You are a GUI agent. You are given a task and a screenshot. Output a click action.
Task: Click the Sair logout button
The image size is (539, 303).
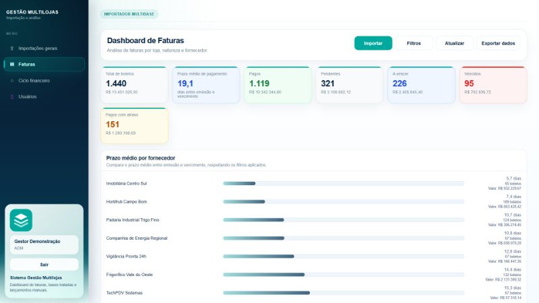click(x=44, y=265)
